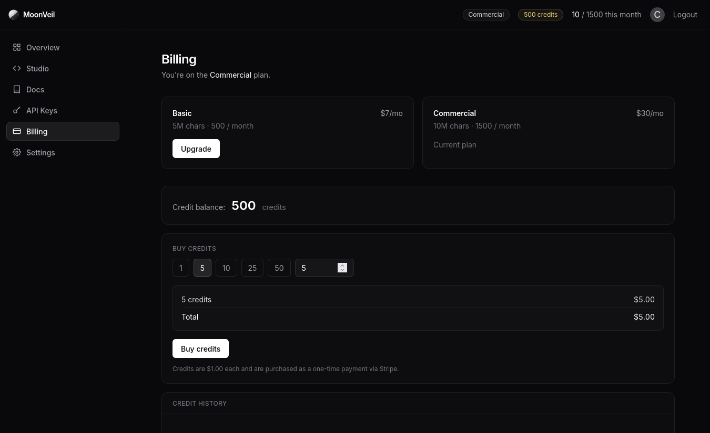Select the 1 credit preset
The width and height of the screenshot is (710, 433).
coord(181,268)
